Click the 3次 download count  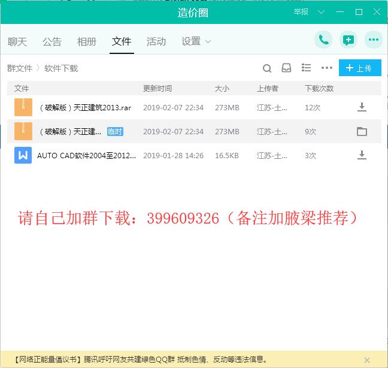click(310, 156)
